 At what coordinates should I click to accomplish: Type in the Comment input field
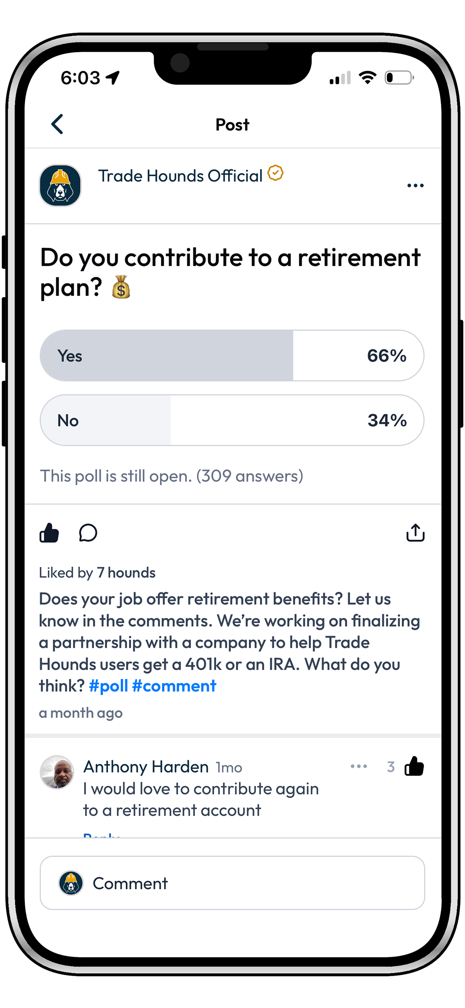click(248, 883)
